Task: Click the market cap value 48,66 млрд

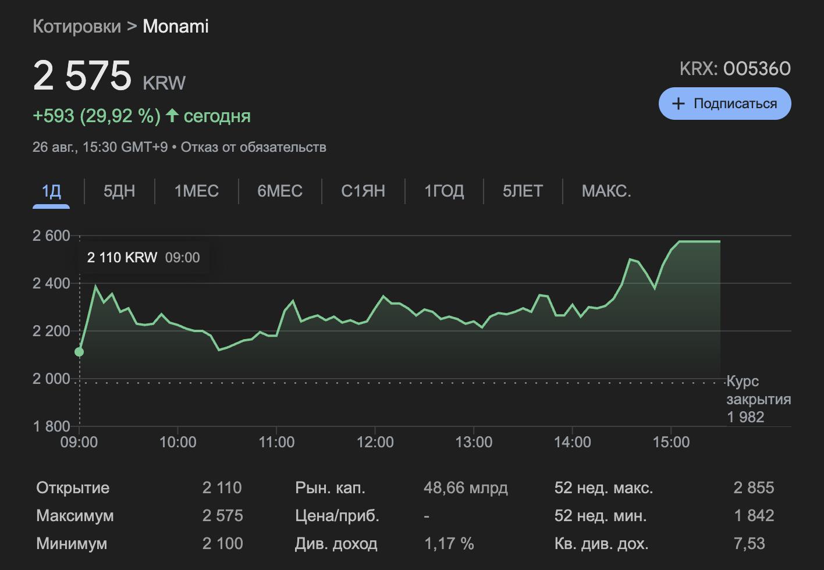Action: (466, 487)
